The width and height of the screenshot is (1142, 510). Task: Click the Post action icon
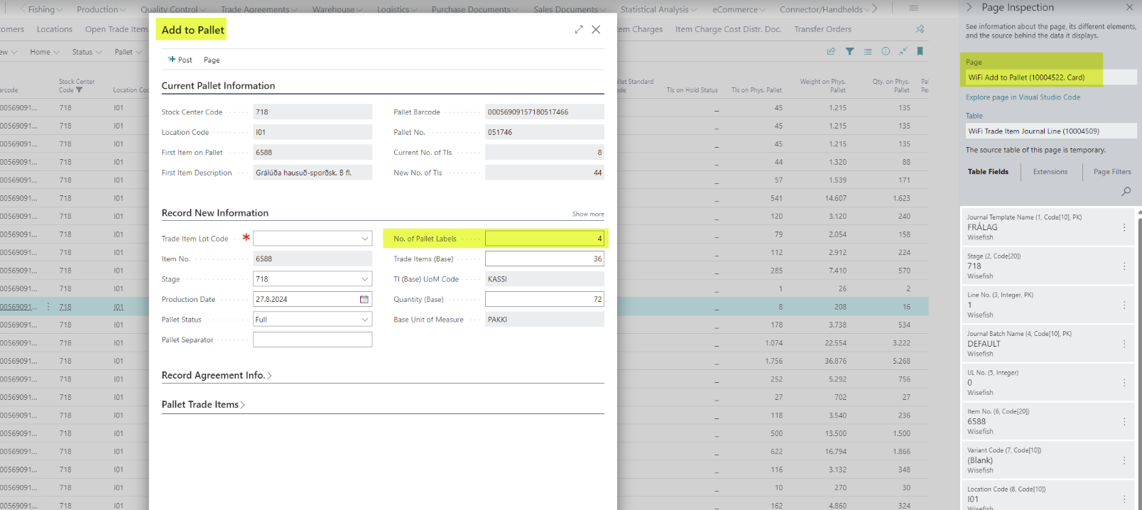[172, 60]
